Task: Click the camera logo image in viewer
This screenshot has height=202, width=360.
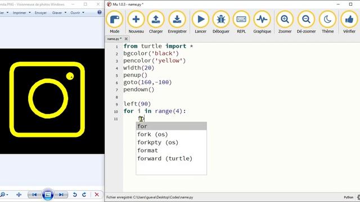Action: coord(47,100)
